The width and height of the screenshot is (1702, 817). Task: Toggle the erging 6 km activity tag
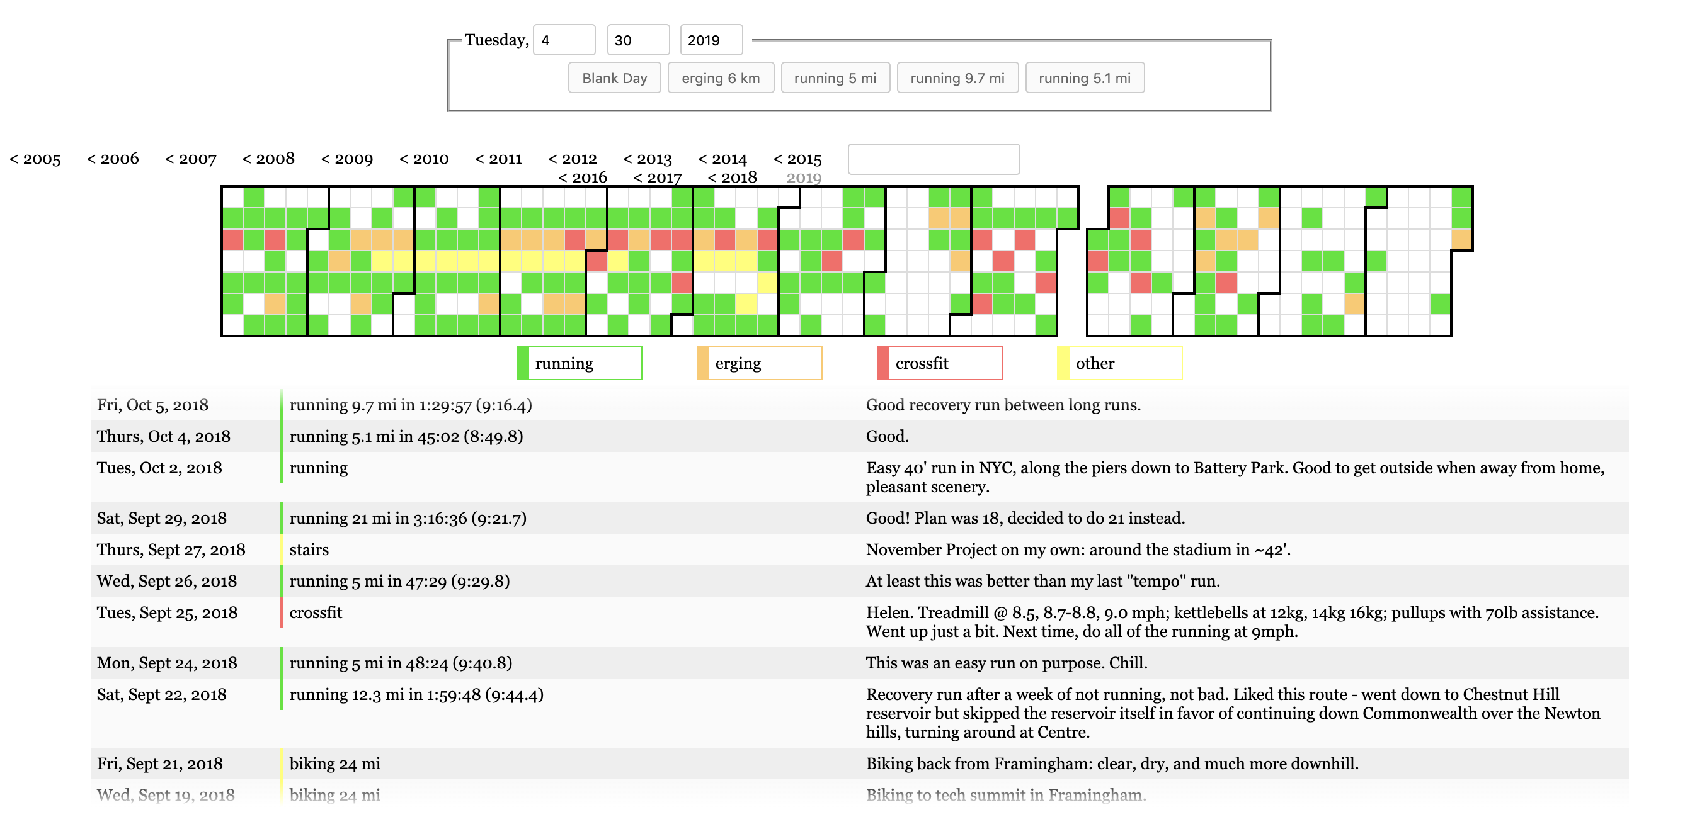[x=719, y=77]
